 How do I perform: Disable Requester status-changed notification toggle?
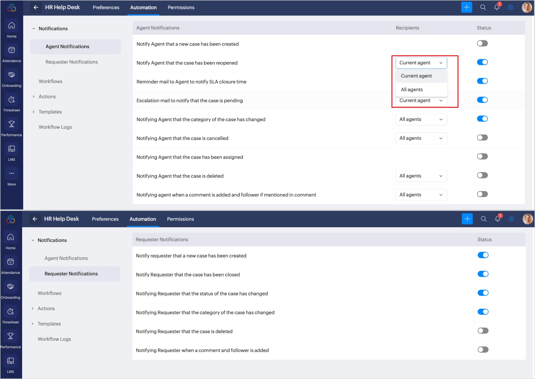[x=483, y=293]
